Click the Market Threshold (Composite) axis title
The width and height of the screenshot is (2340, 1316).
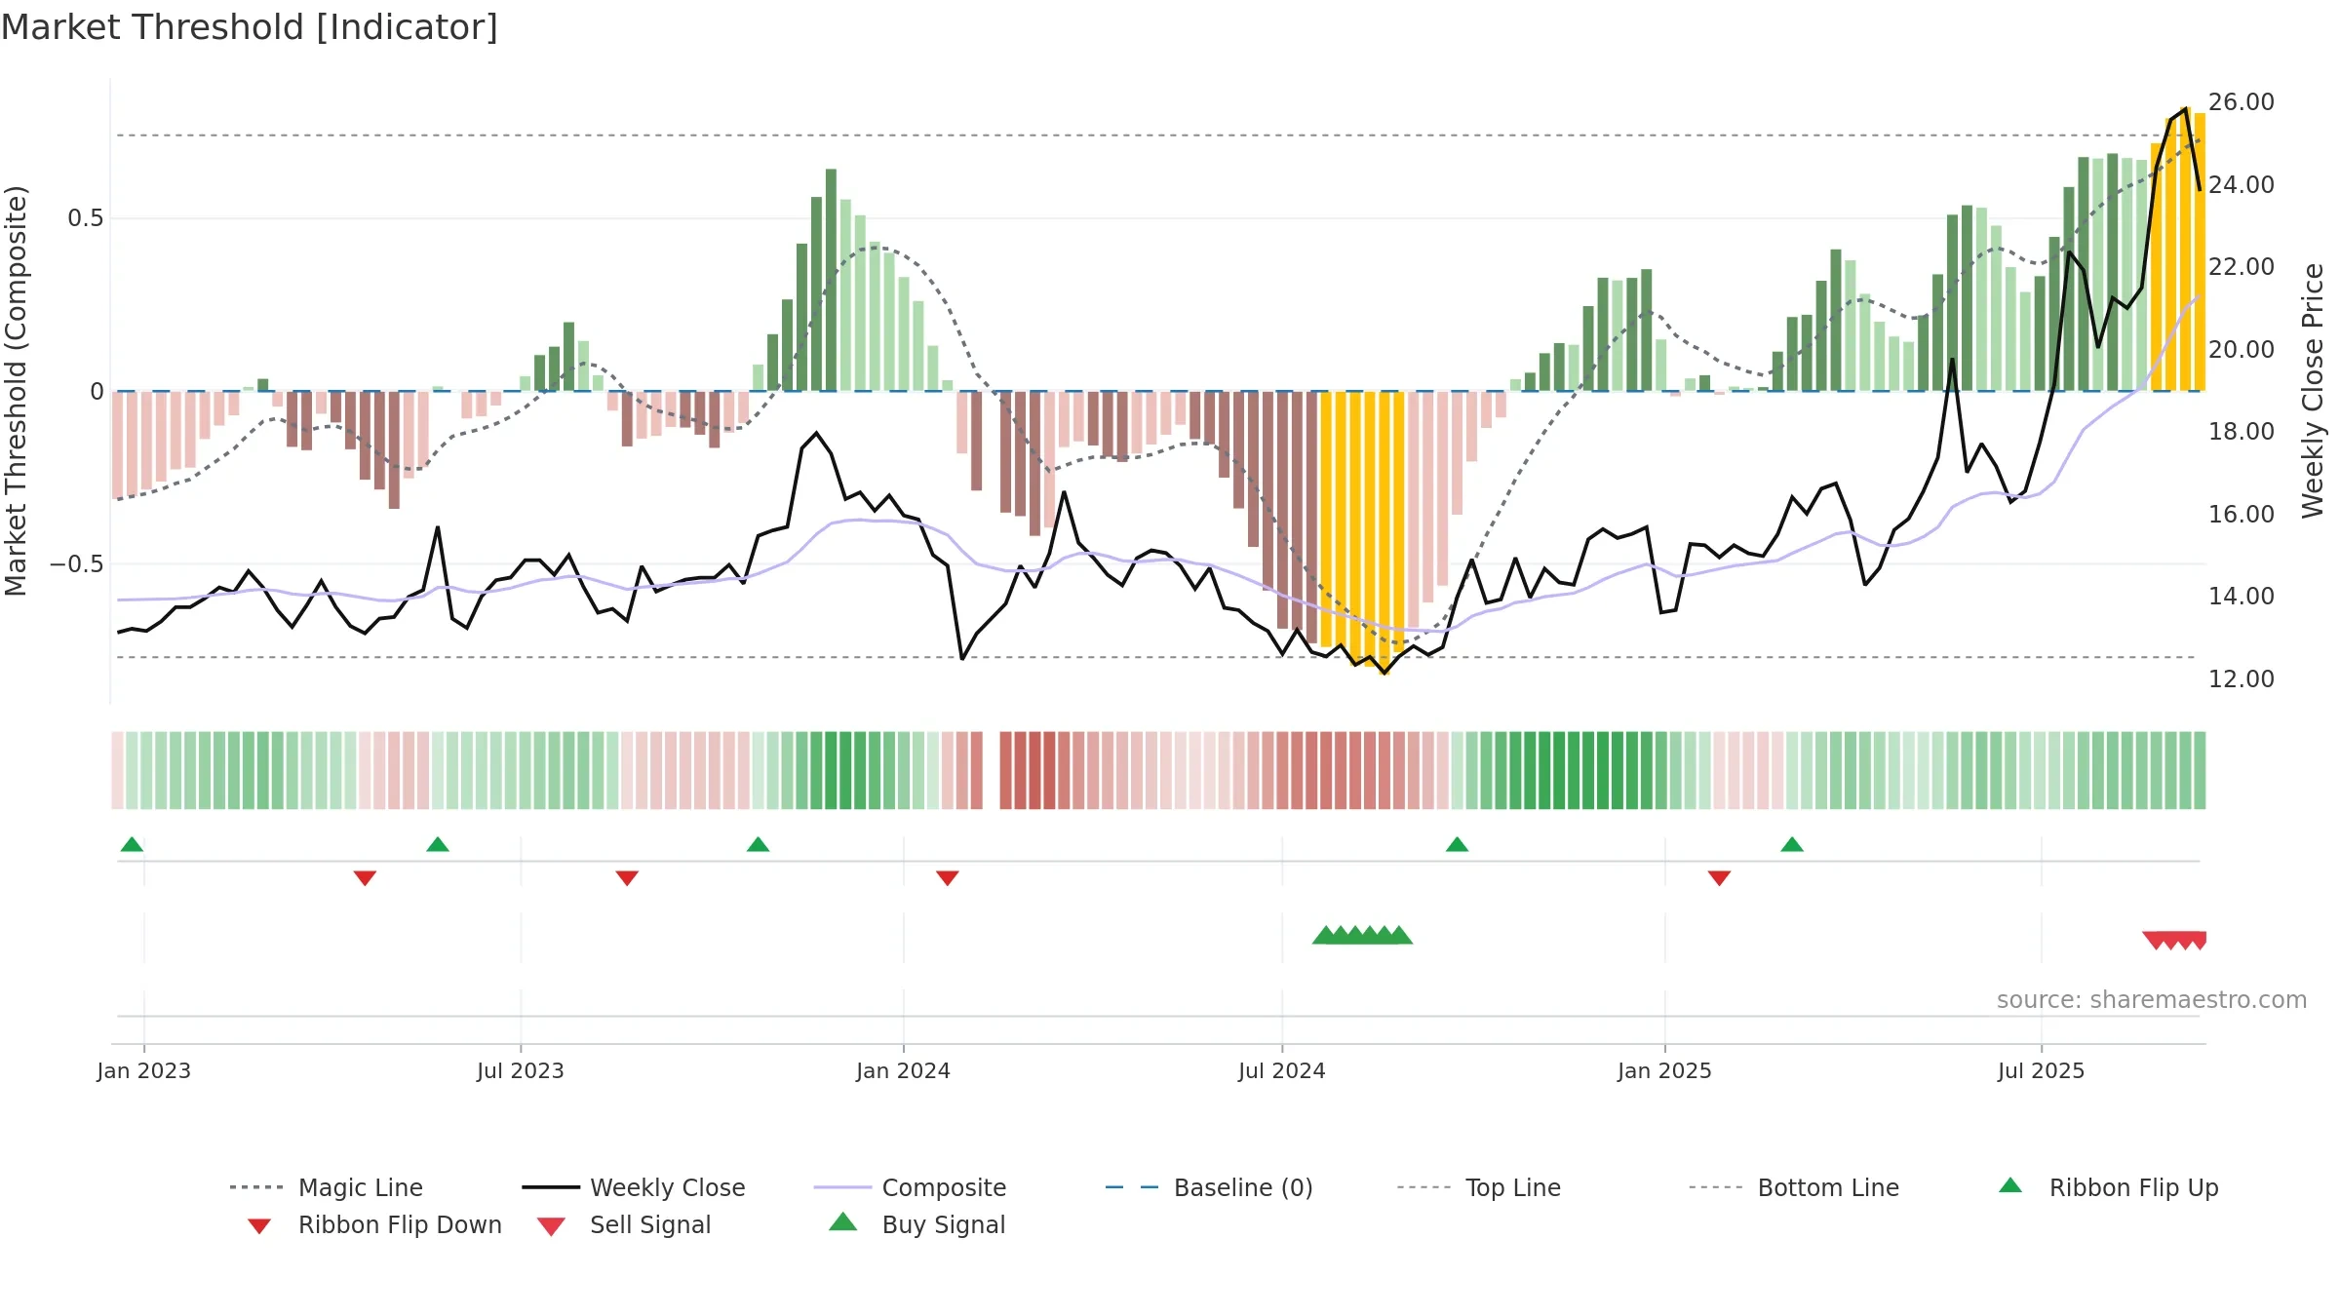point(16,390)
